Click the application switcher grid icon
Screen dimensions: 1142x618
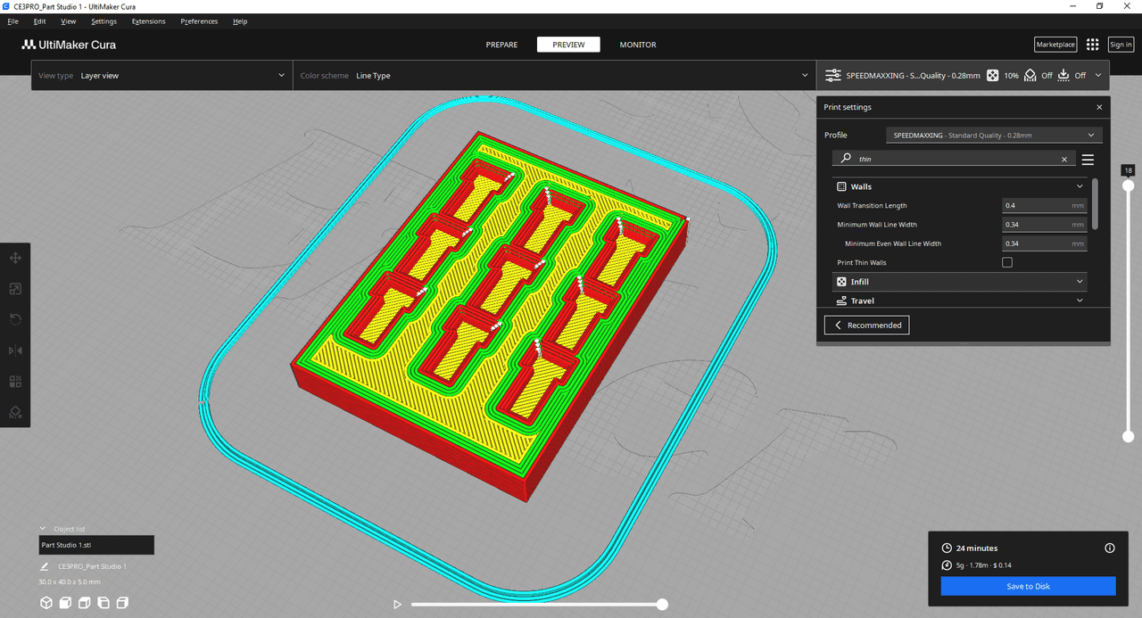(1092, 45)
